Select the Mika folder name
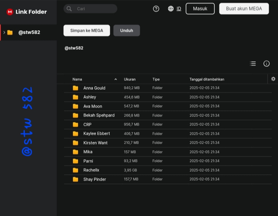The height and width of the screenshot is (216, 278). pos(88,152)
